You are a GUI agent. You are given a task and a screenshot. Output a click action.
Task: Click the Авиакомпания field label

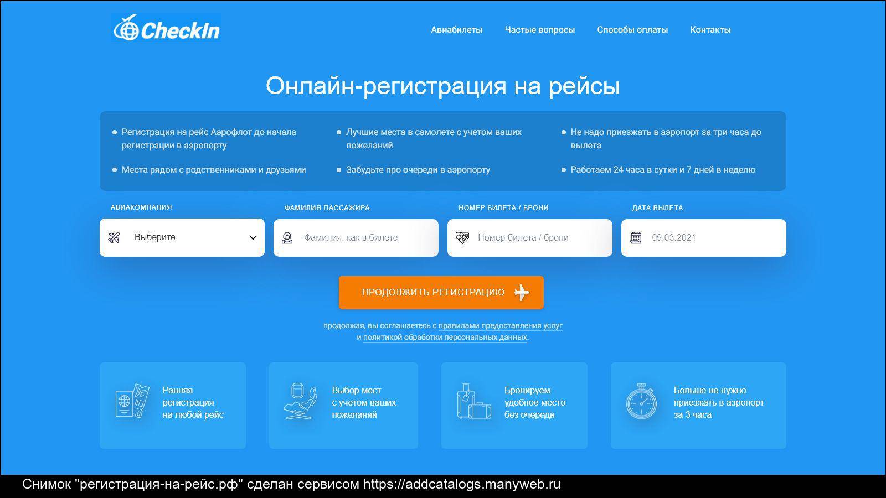coord(141,207)
